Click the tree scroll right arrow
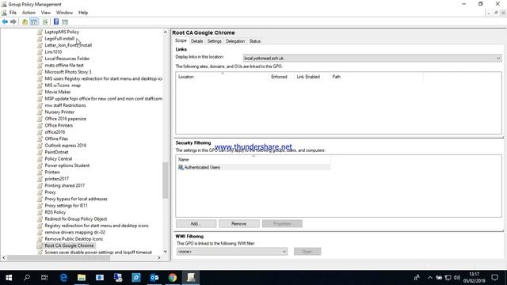The image size is (507, 285). point(159,258)
